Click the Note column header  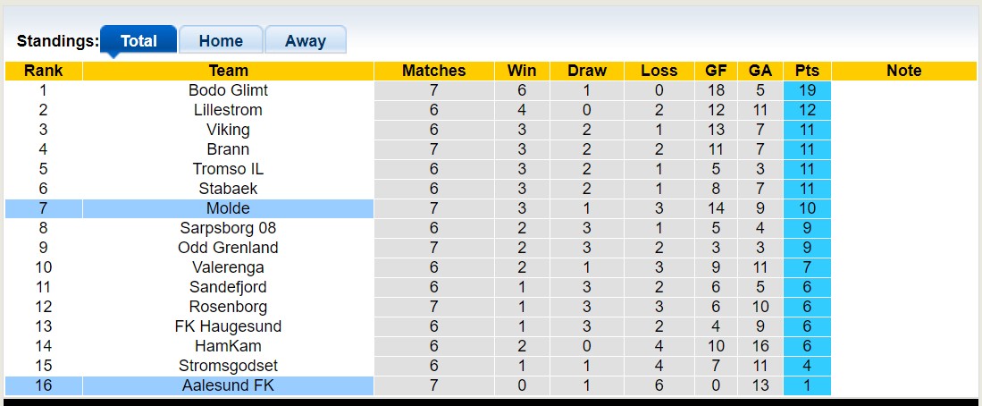pyautogui.click(x=903, y=71)
